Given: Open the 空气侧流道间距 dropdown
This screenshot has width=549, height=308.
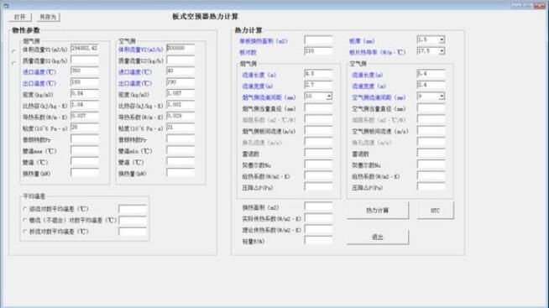Looking at the screenshot, I should (442, 97).
